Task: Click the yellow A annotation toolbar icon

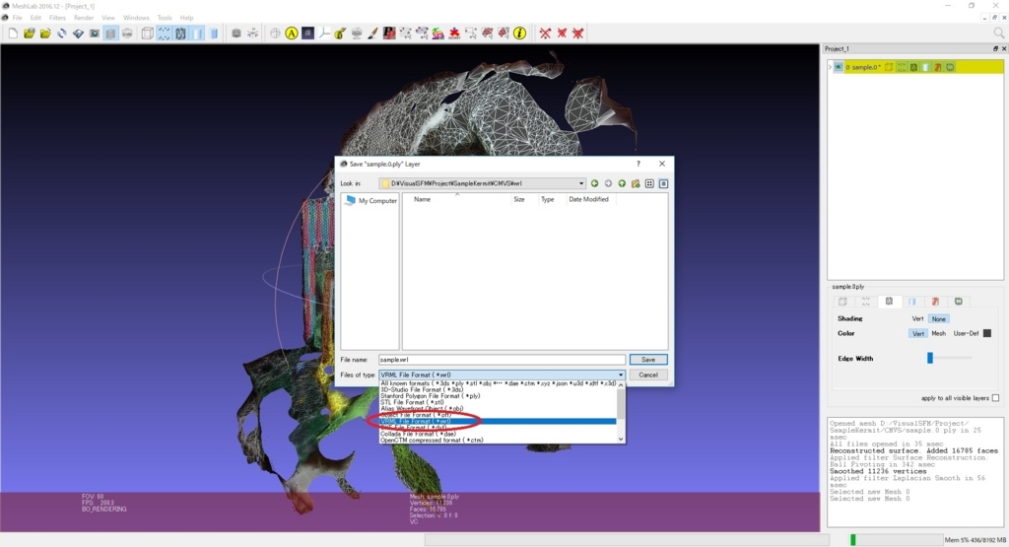Action: (292, 34)
